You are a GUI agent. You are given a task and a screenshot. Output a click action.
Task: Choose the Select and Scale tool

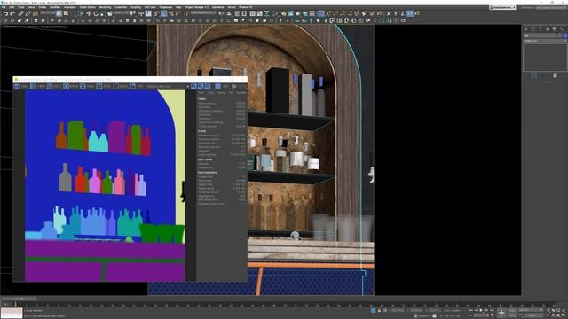103,13
